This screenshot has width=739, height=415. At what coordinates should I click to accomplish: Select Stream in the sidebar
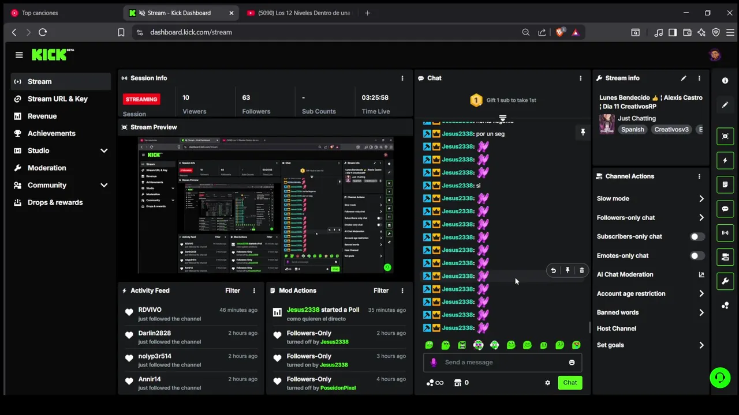(61, 81)
